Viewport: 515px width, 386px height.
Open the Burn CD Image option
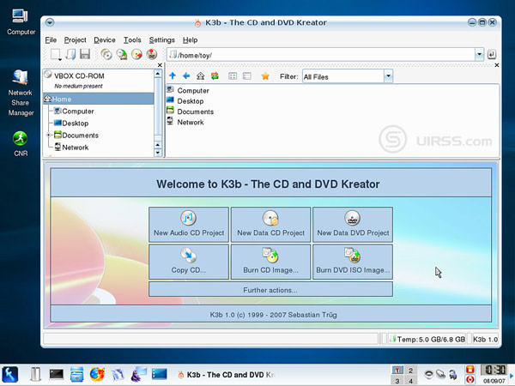[x=270, y=261]
